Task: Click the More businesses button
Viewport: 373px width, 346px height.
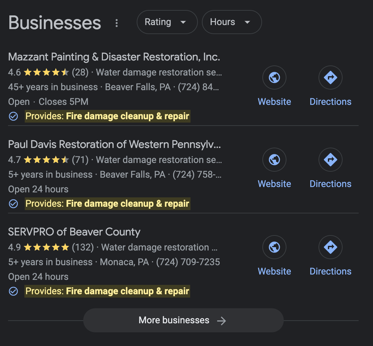Action: [183, 320]
